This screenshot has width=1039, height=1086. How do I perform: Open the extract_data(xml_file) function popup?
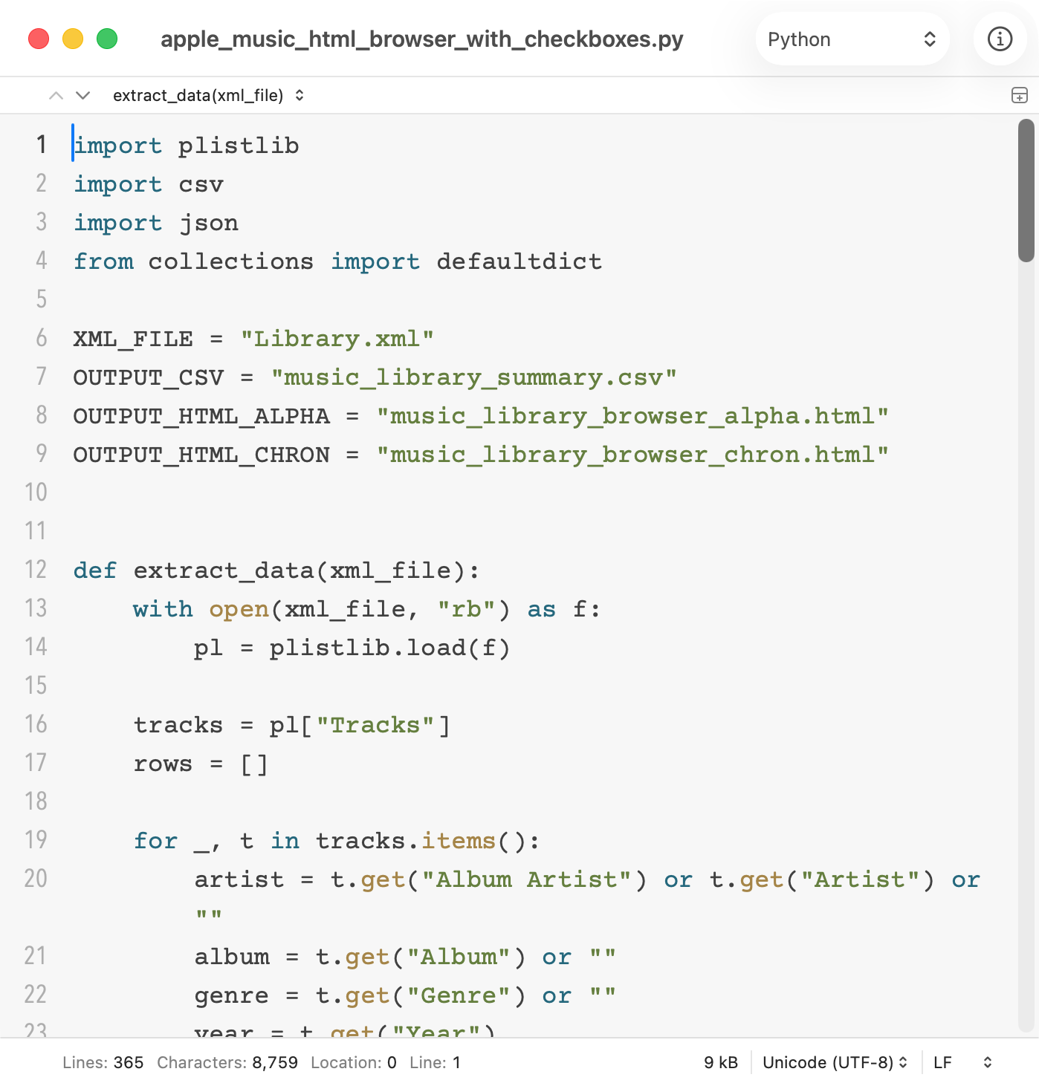pyautogui.click(x=208, y=95)
